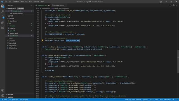Click the feedback icon in status bar
179x101 pixels.
173,100
